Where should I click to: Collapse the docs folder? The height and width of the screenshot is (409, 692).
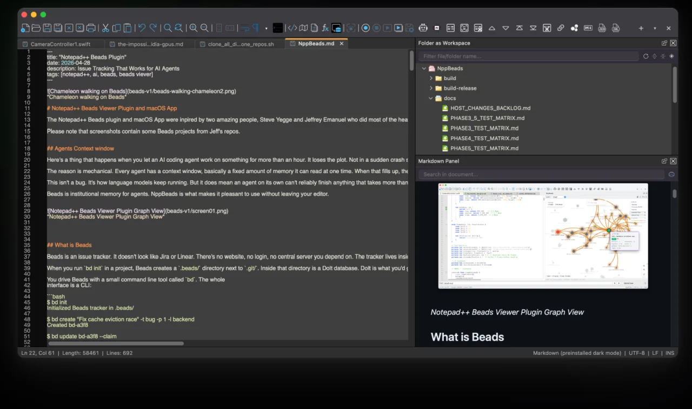431,98
